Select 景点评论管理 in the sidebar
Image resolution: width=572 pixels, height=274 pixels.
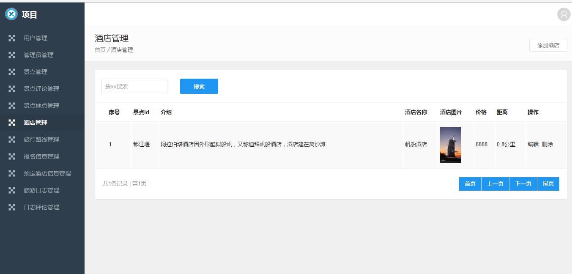[41, 89]
